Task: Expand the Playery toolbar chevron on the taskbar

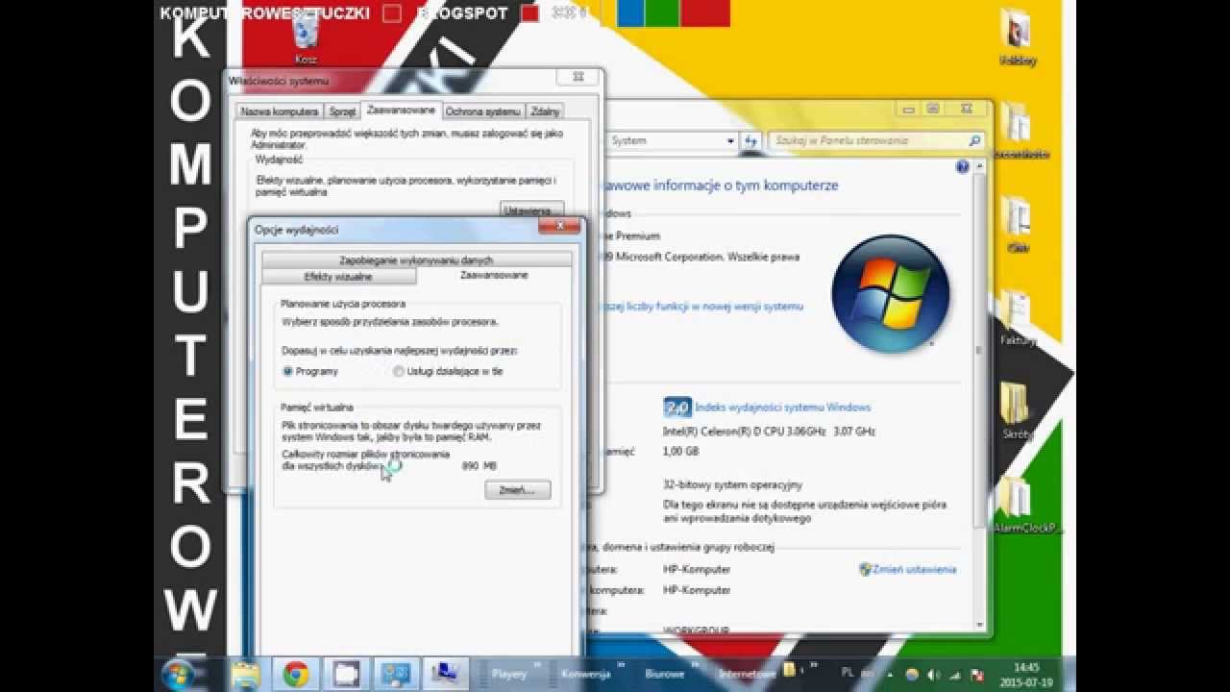Action: tap(537, 665)
